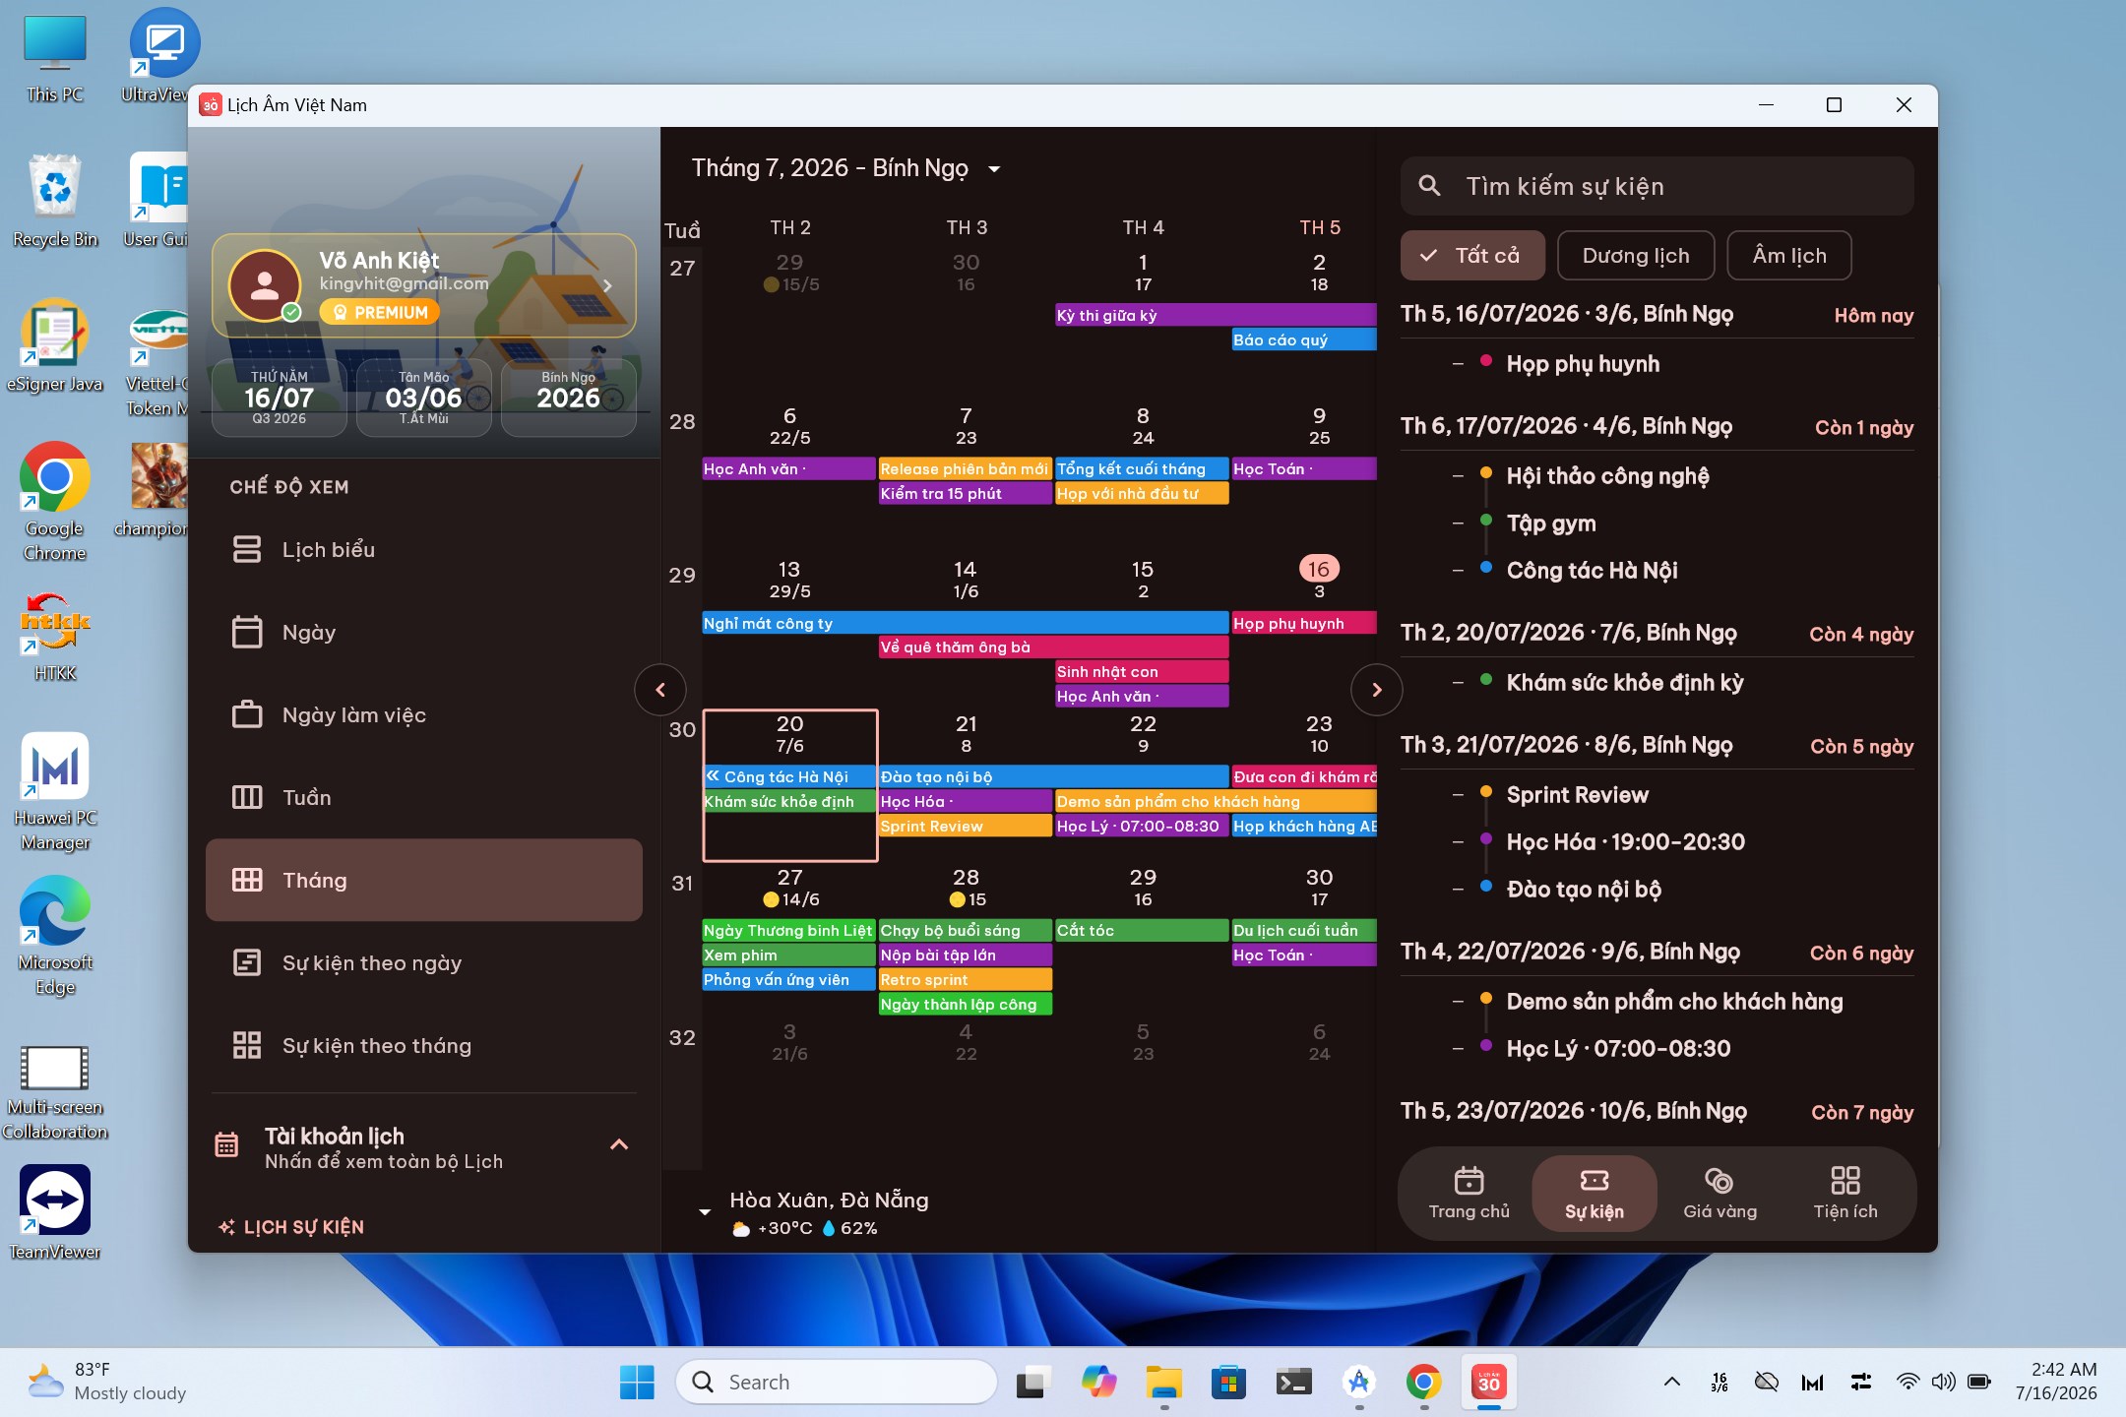The width and height of the screenshot is (2126, 1417).
Task: Switch to Tuần view
Action: [423, 797]
